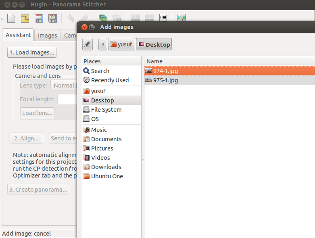Open yusuf home in Places list
315x238 pixels.
(112, 91)
